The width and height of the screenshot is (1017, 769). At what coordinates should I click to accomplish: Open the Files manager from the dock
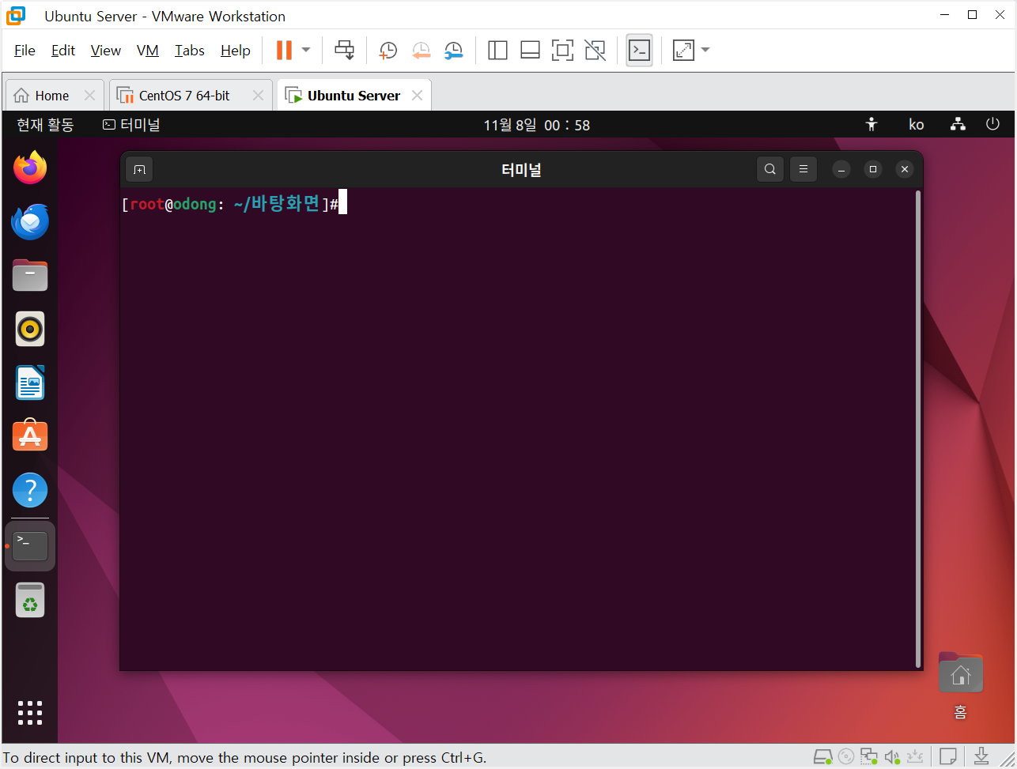(x=30, y=275)
